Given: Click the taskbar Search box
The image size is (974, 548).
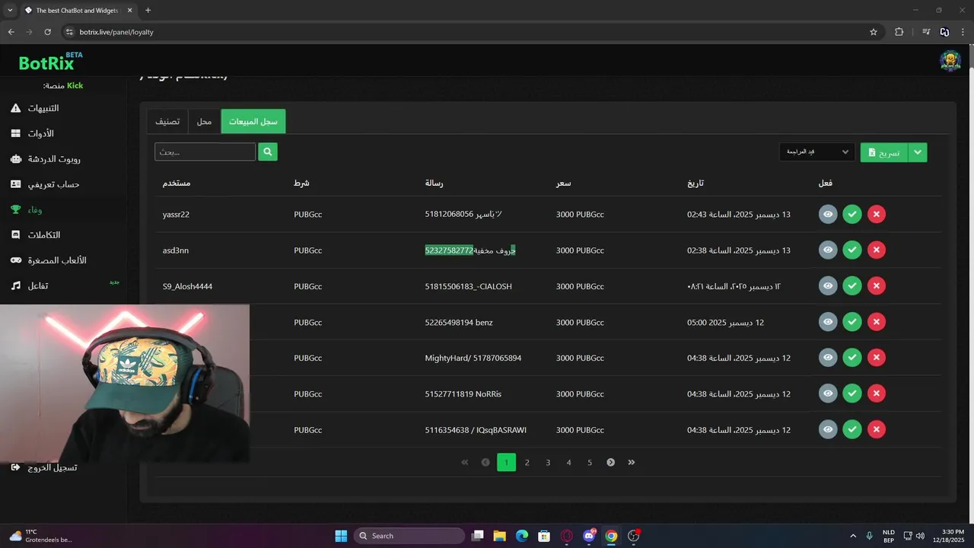Looking at the screenshot, I should [x=411, y=536].
